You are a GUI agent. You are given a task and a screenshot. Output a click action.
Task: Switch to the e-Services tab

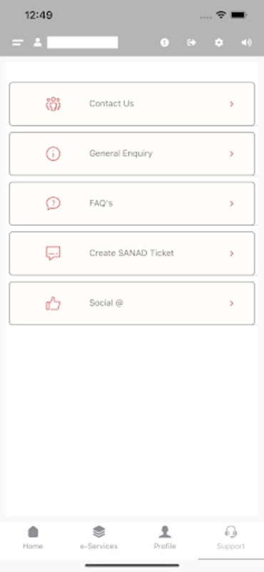pyautogui.click(x=98, y=538)
